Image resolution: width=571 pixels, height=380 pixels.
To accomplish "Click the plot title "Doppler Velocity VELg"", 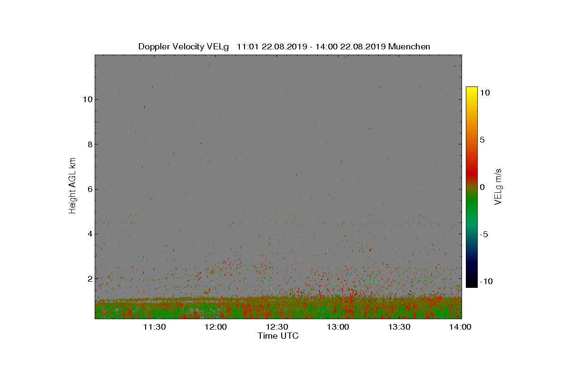I will pyautogui.click(x=183, y=47).
